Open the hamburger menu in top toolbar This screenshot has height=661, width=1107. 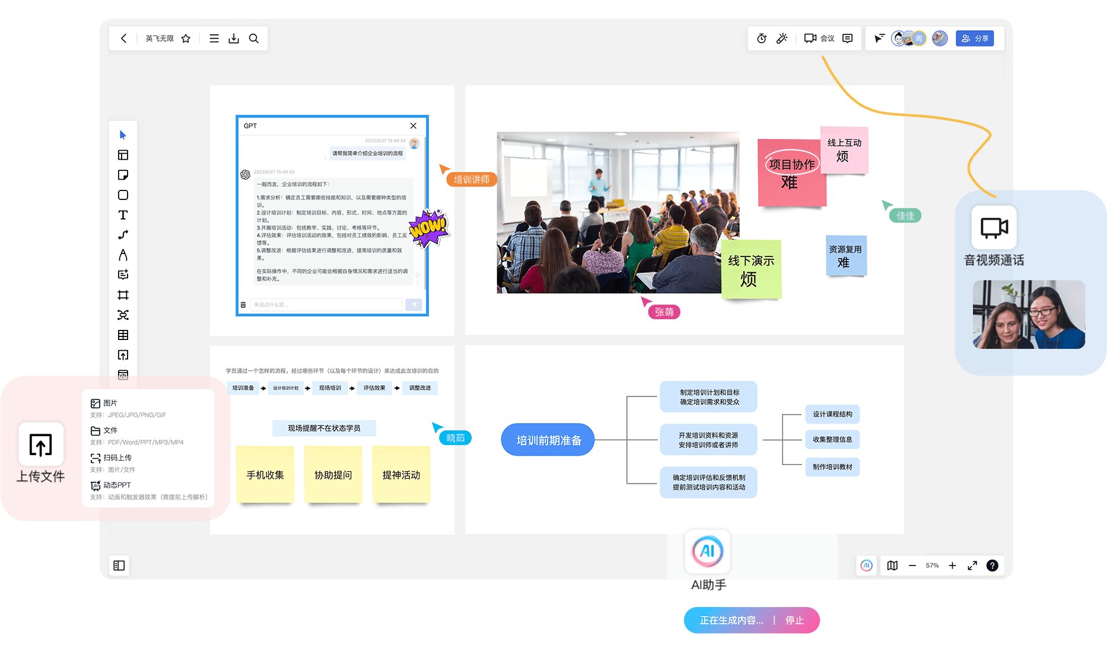click(214, 39)
